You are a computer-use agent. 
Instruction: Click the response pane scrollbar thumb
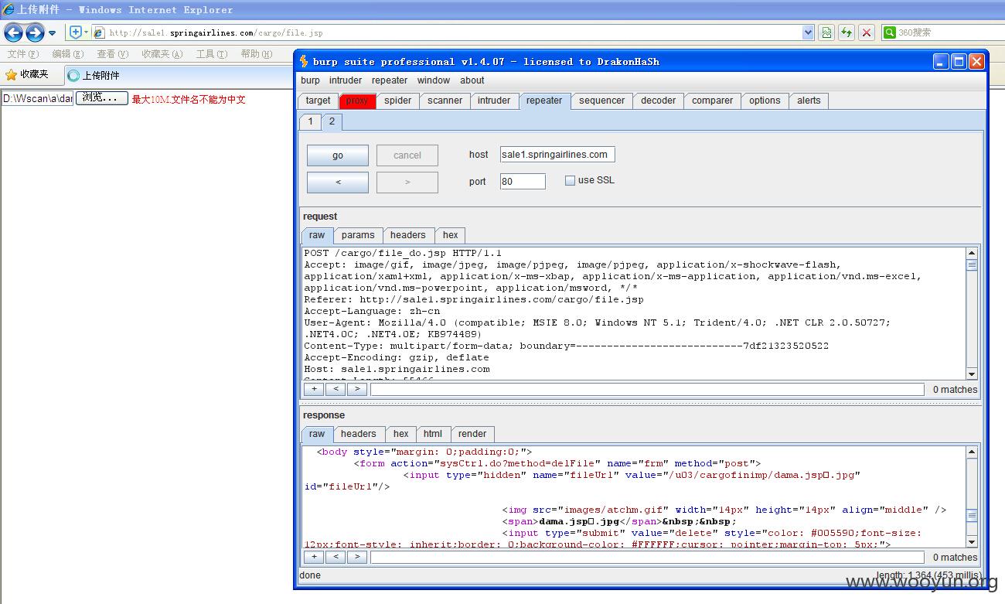[972, 515]
